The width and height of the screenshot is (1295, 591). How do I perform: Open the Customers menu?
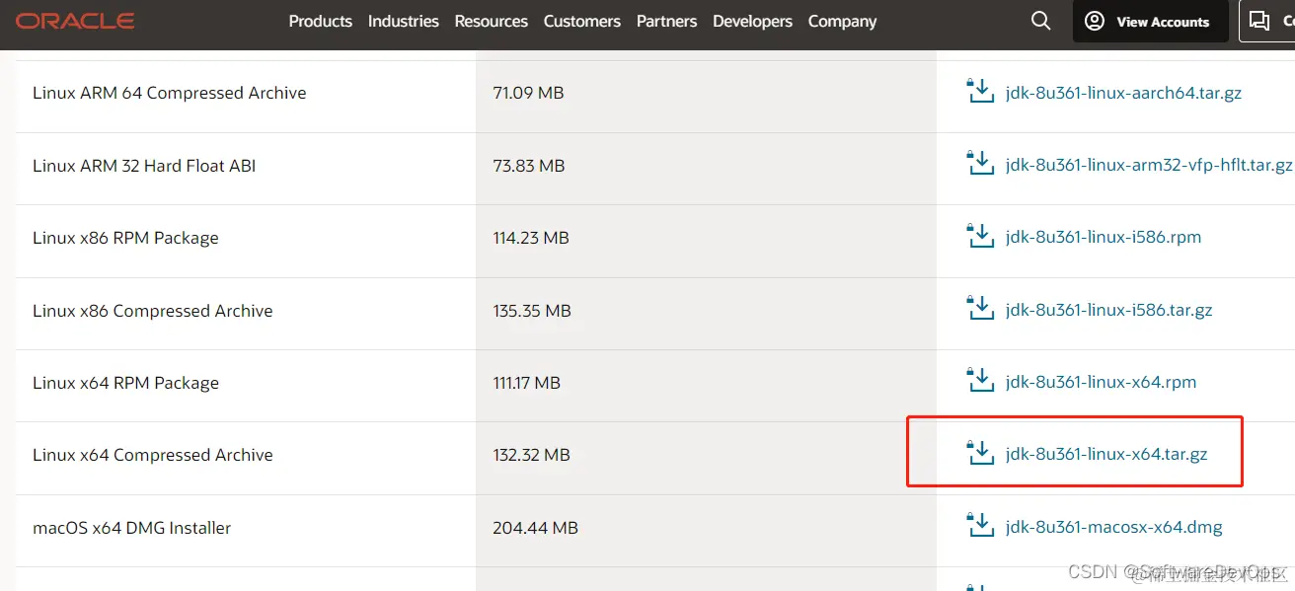581,21
